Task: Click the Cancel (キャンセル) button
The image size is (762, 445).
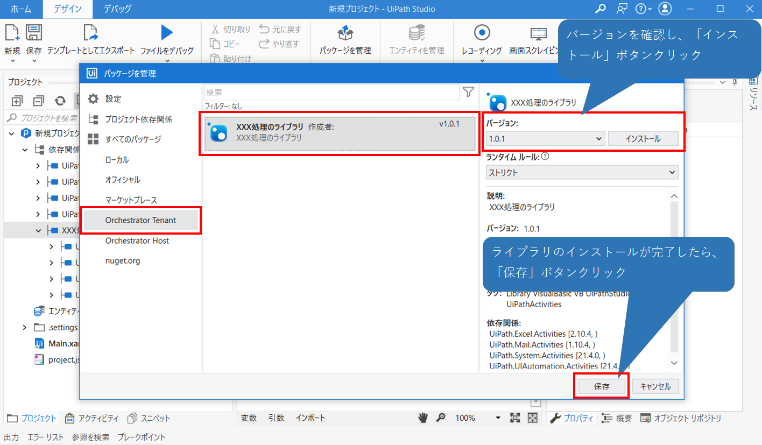Action: point(655,386)
